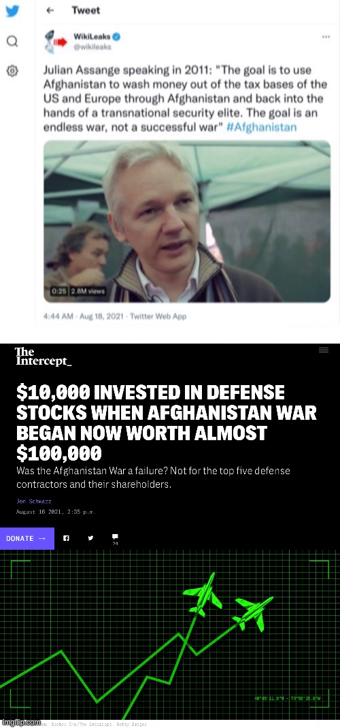Share the article on Twitter
Viewport: 340px width, 728px height.
90,538
